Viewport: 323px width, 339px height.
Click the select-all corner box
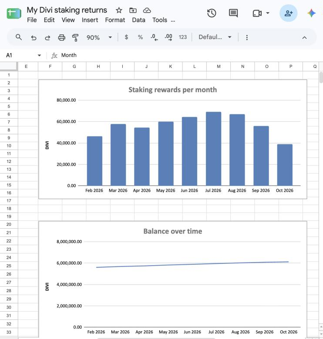[x=9, y=66]
